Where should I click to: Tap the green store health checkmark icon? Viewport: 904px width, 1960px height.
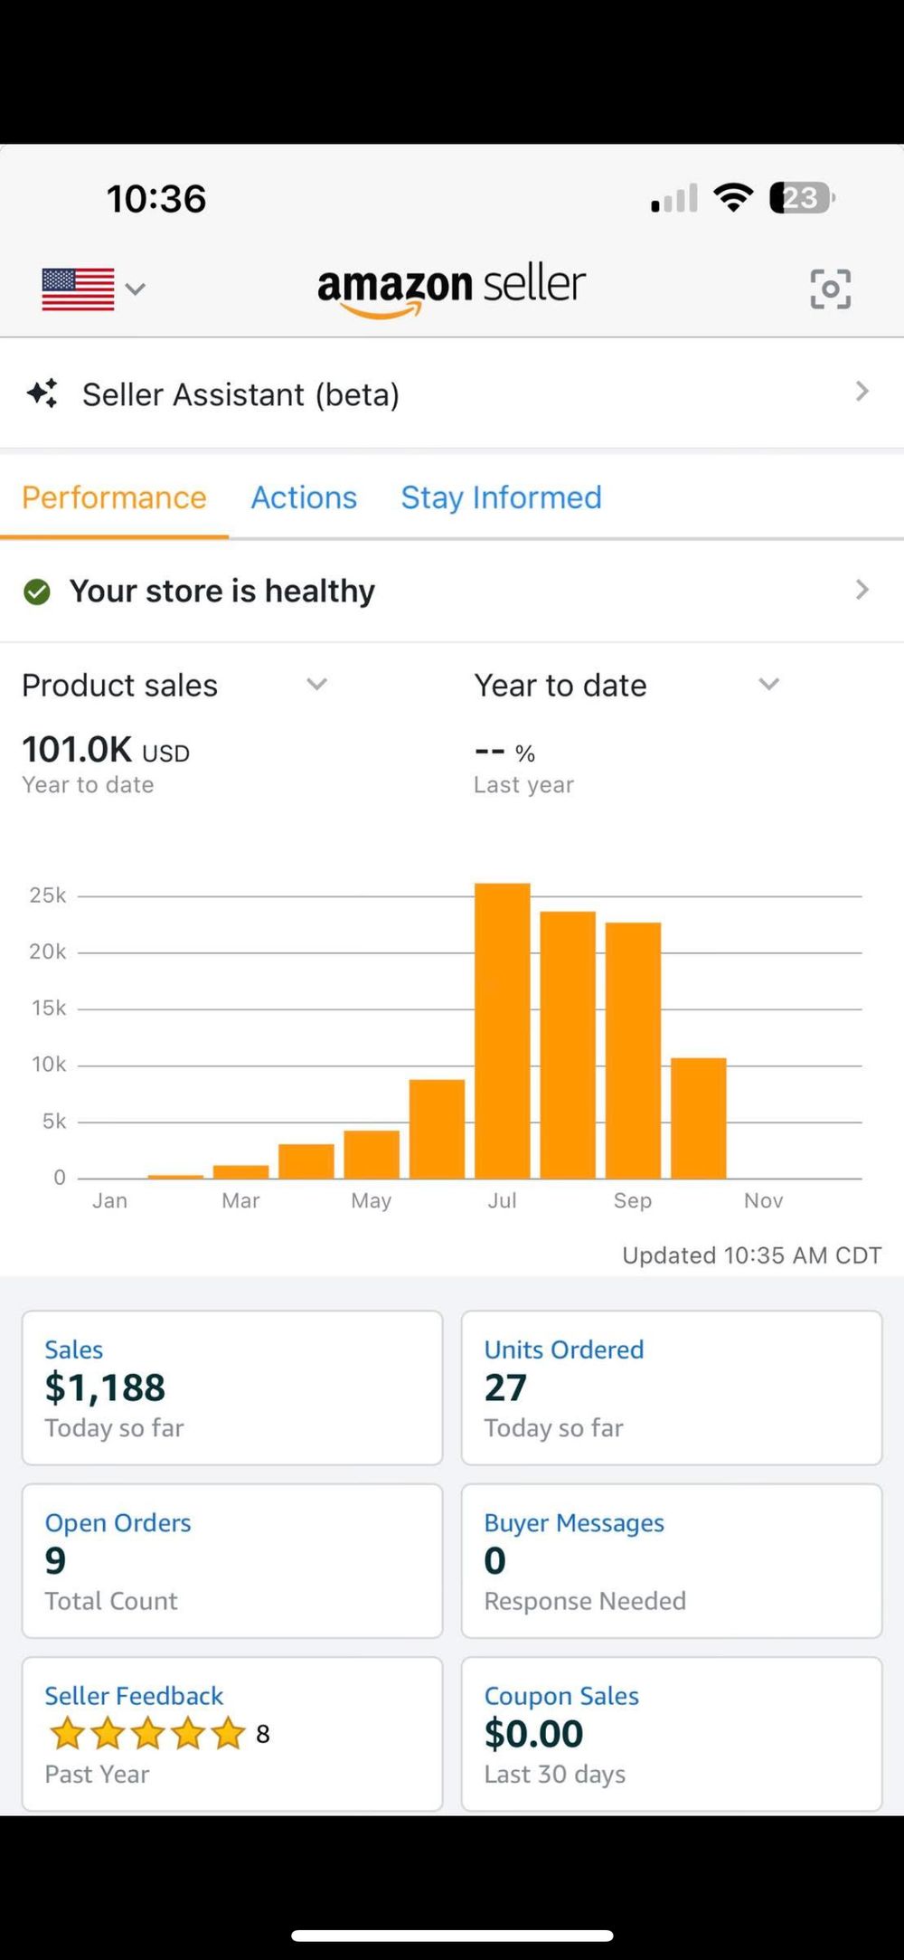37,592
